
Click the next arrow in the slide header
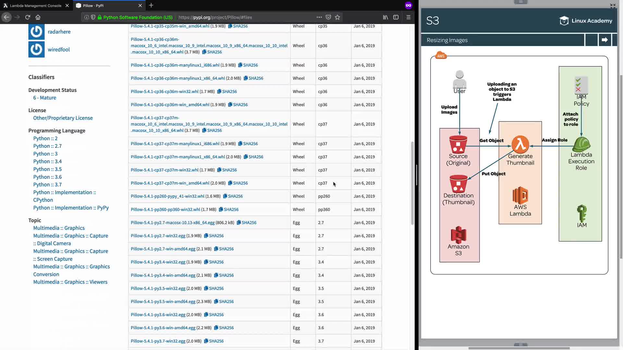(x=605, y=40)
